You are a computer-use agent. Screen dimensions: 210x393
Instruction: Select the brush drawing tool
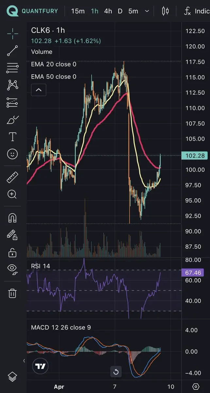(12, 120)
